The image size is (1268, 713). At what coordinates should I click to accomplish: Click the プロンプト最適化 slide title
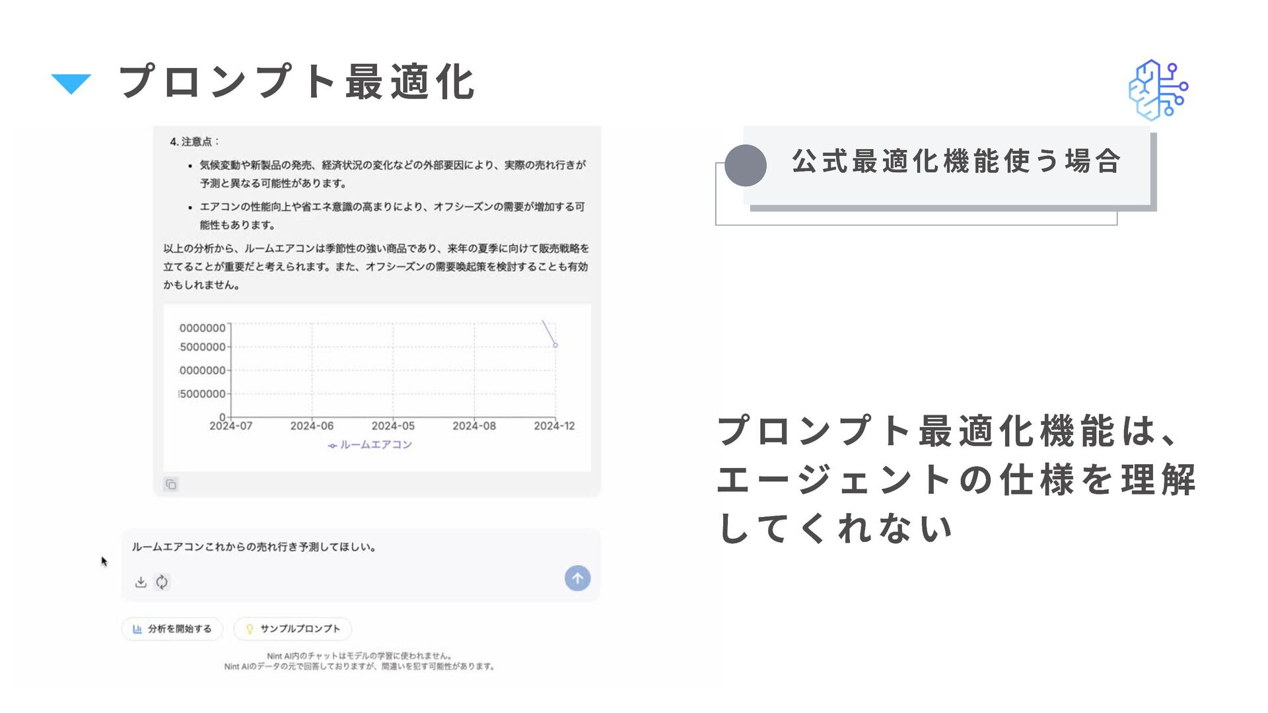[x=297, y=83]
